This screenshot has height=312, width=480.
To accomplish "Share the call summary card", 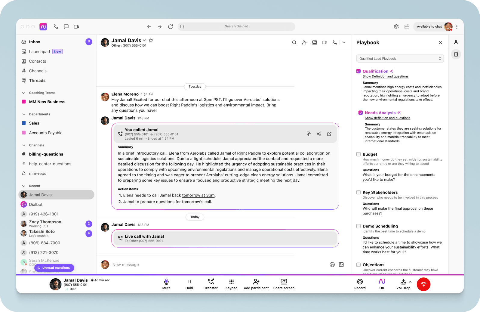I will [319, 134].
